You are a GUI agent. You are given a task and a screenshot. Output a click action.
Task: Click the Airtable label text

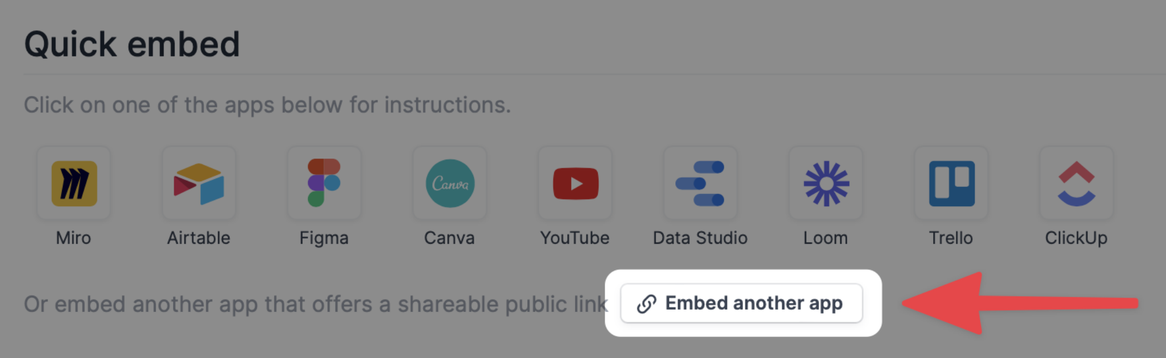[199, 238]
